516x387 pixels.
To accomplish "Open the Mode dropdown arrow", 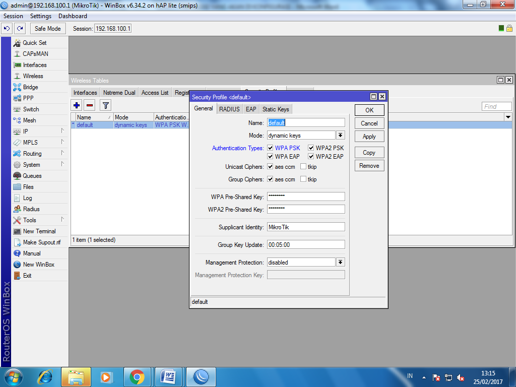I will [341, 135].
